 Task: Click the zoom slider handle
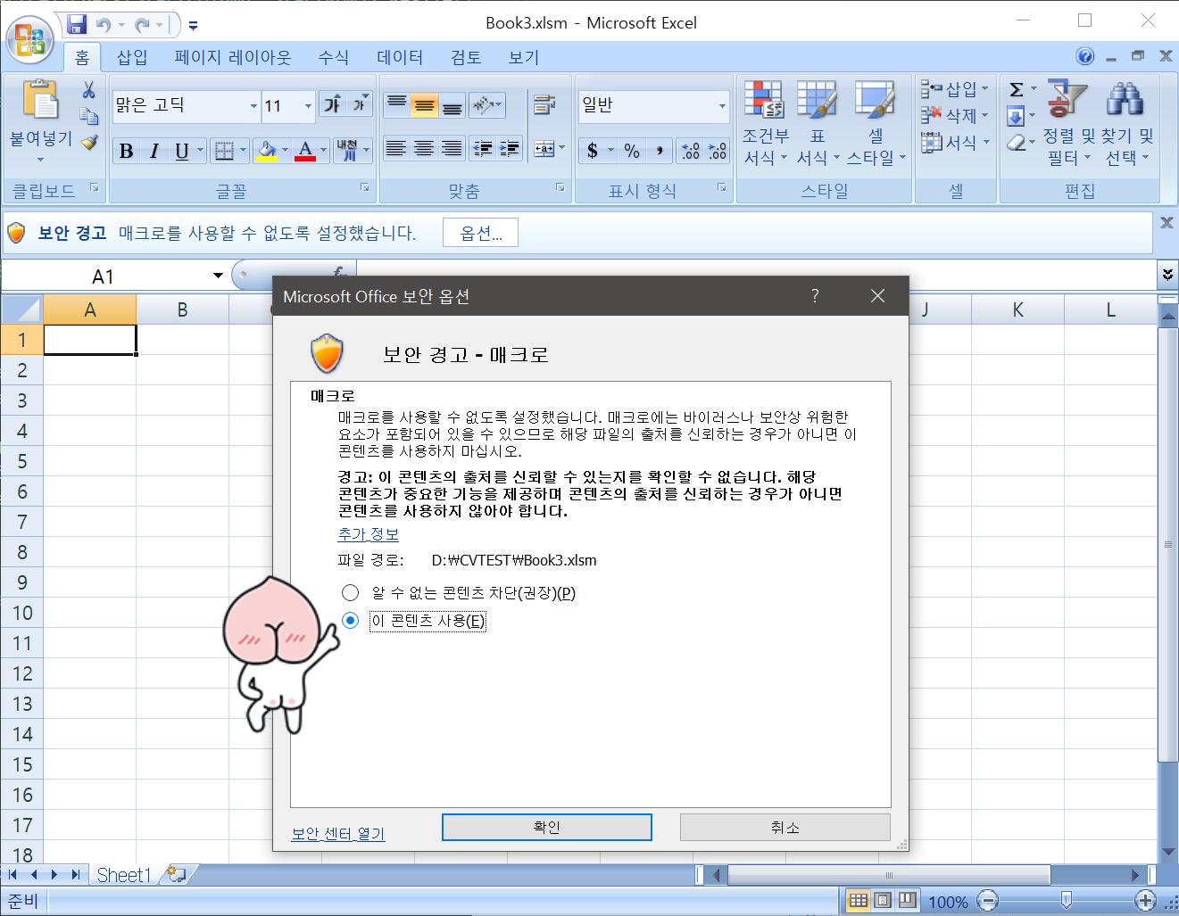coord(1067,901)
